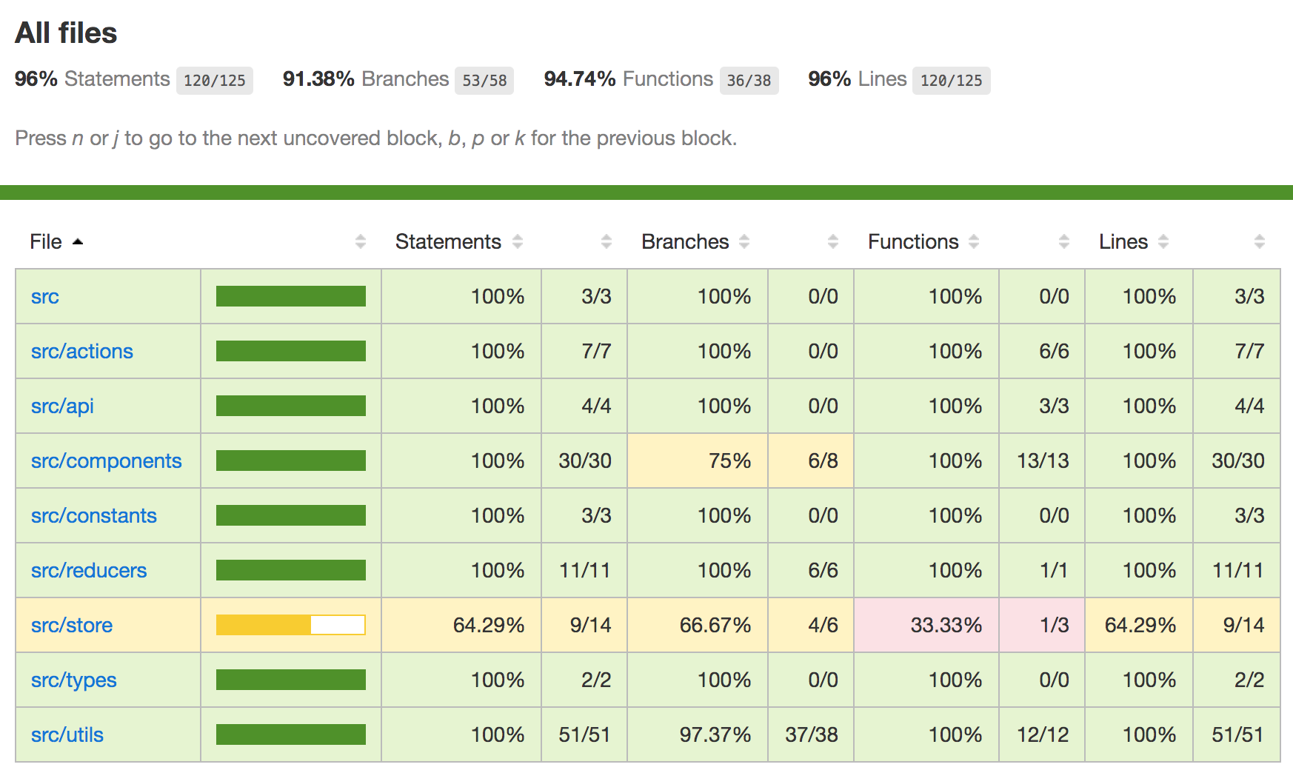
Task: Click sort icon next to Lines header
Action: [1163, 242]
